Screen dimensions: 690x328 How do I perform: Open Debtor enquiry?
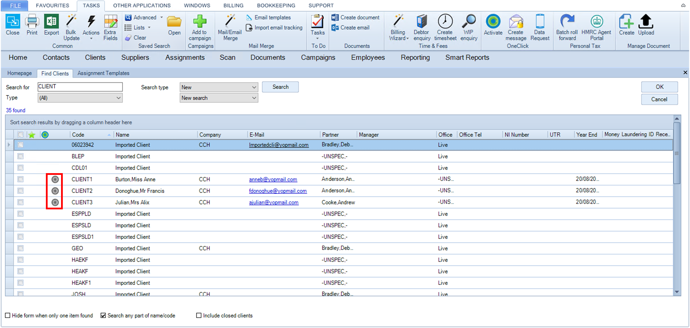[x=422, y=21]
